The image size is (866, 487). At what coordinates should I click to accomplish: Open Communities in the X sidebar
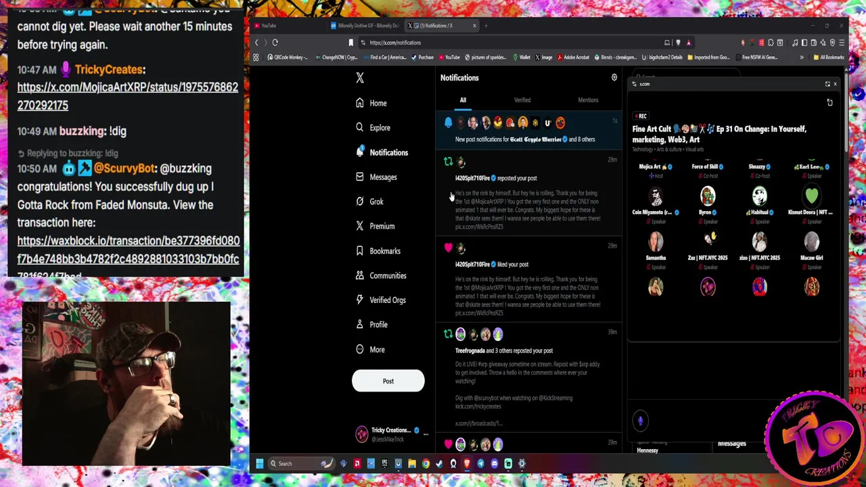pos(380,275)
